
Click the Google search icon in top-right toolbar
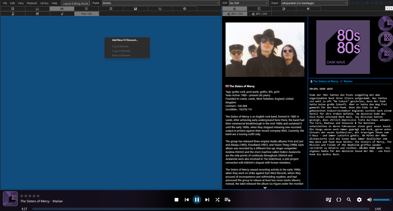coord(358,3)
